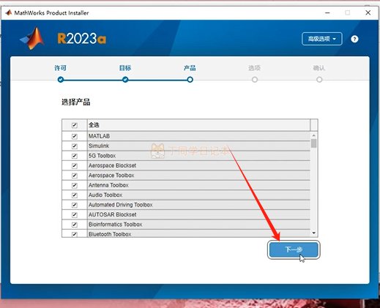
Task: Click the 确认 step circle marker
Action: point(319,80)
